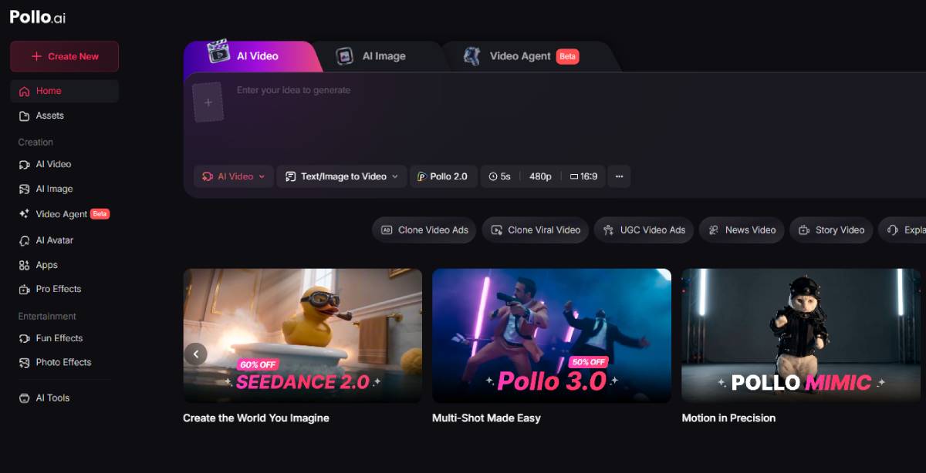Click the Beta badge beside sidebar Video Agent
This screenshot has width=926, height=473.
100,214
